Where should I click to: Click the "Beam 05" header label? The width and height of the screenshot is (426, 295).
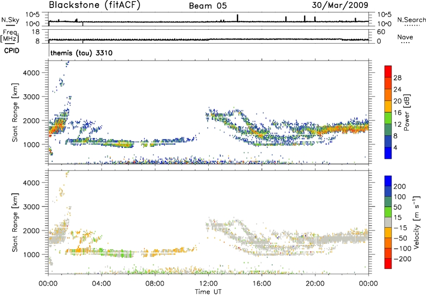208,6
